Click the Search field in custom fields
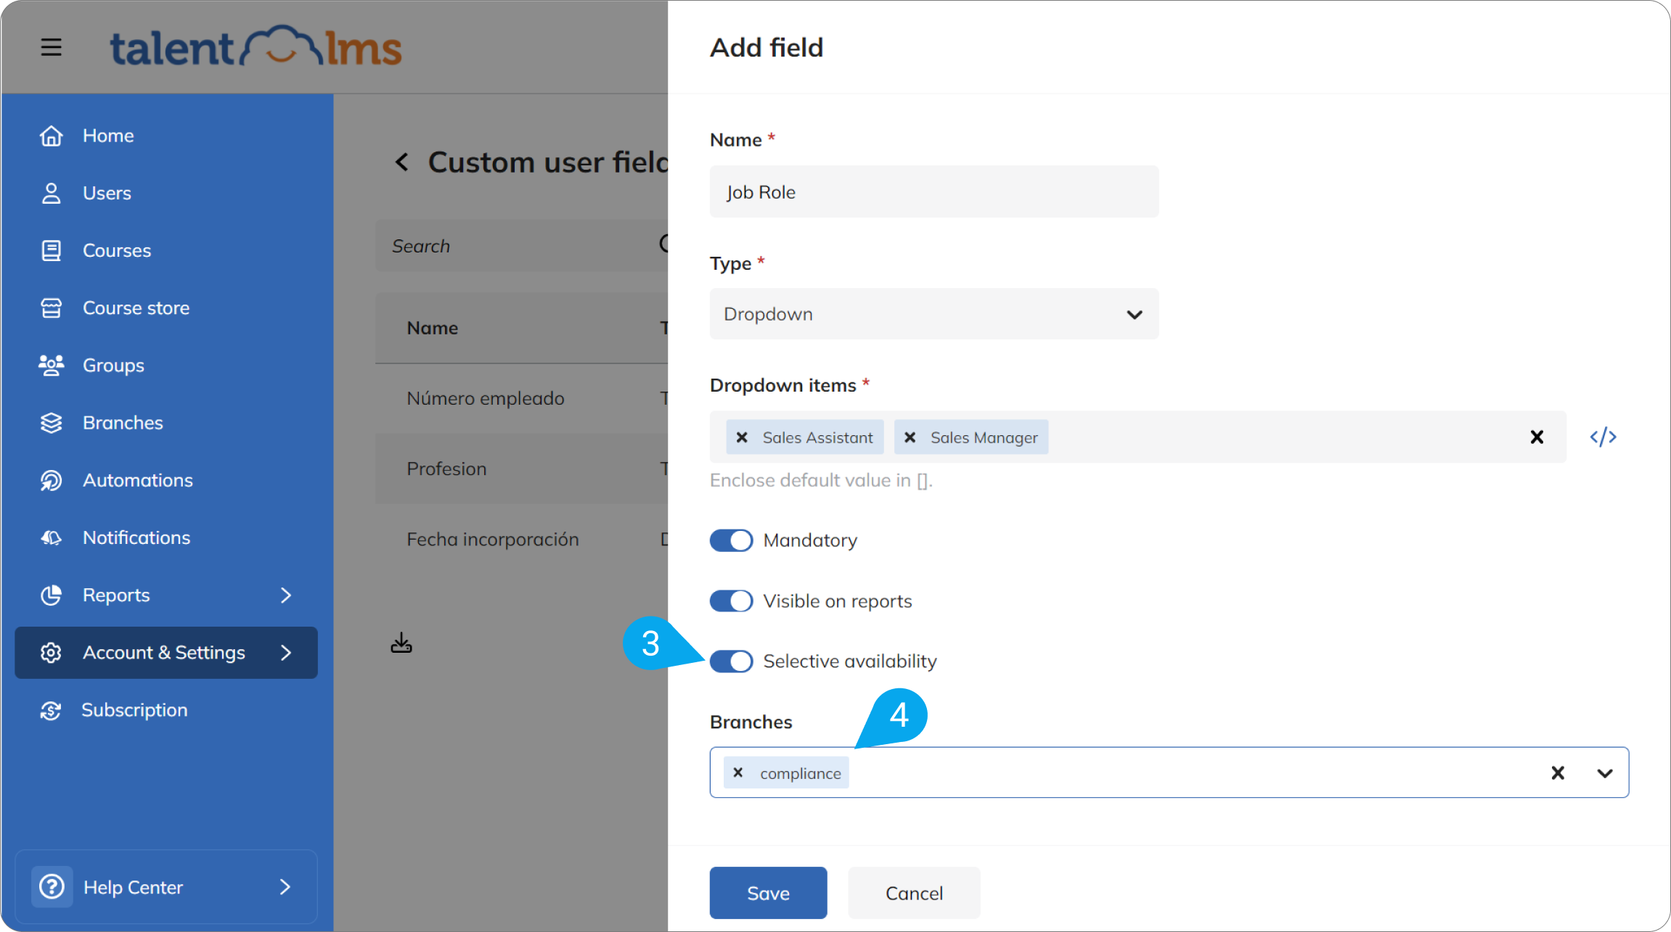This screenshot has width=1671, height=932. (x=521, y=246)
